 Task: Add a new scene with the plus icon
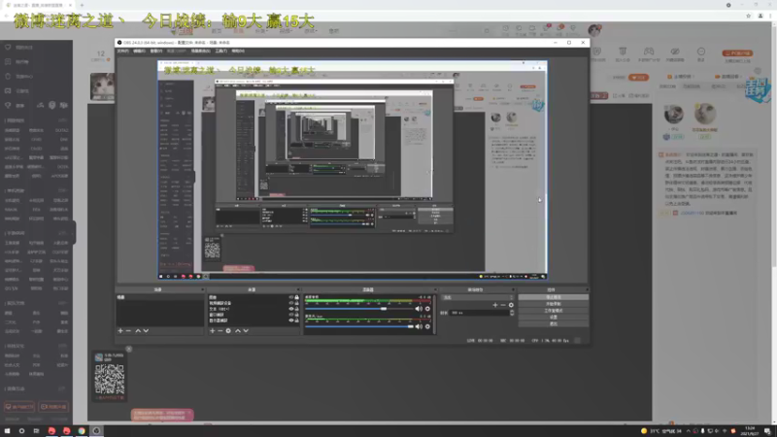pos(120,331)
